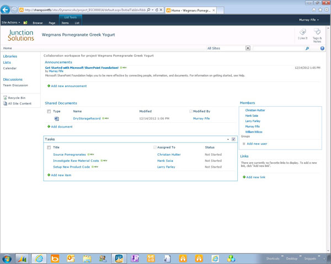Viewport: 331px width, 264px height.
Task: Click the browser URL address field
Action: (85, 10)
